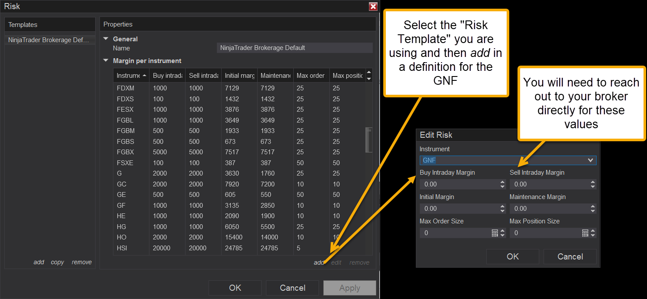
Task: Sort by Max order column header
Action: point(312,76)
